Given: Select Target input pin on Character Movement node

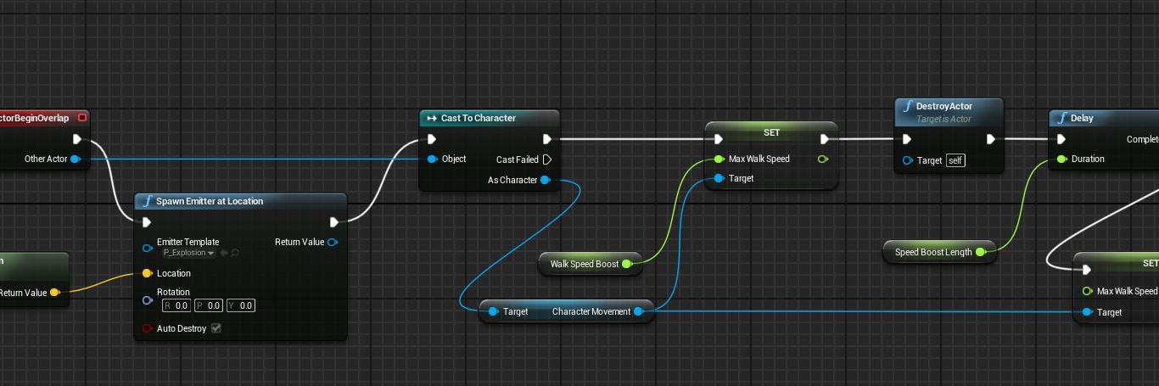Looking at the screenshot, I should click(493, 311).
